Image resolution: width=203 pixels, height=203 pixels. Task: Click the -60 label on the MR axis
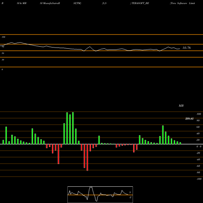point(198,166)
